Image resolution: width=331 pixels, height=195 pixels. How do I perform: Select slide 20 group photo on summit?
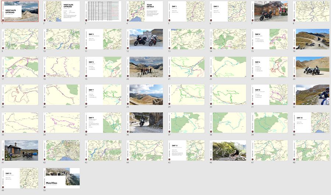[145, 67]
